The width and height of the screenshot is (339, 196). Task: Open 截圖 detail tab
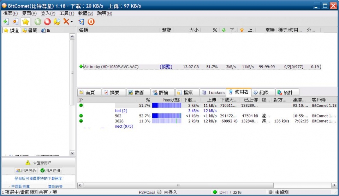[x=138, y=92]
